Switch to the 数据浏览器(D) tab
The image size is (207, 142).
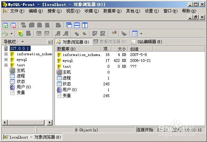[110, 42]
